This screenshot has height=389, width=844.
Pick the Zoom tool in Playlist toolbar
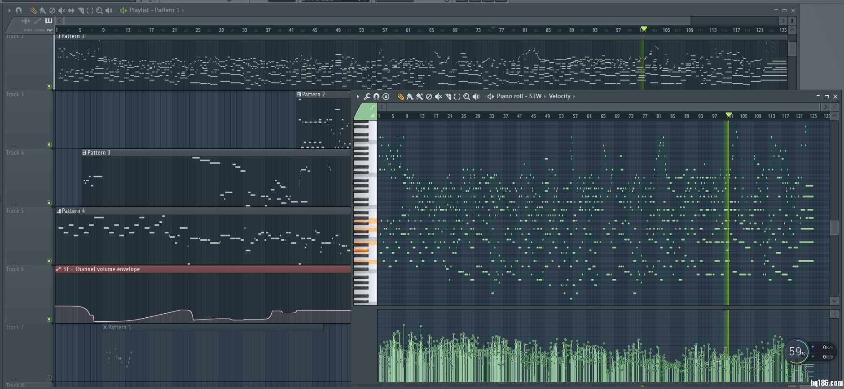[x=99, y=10]
